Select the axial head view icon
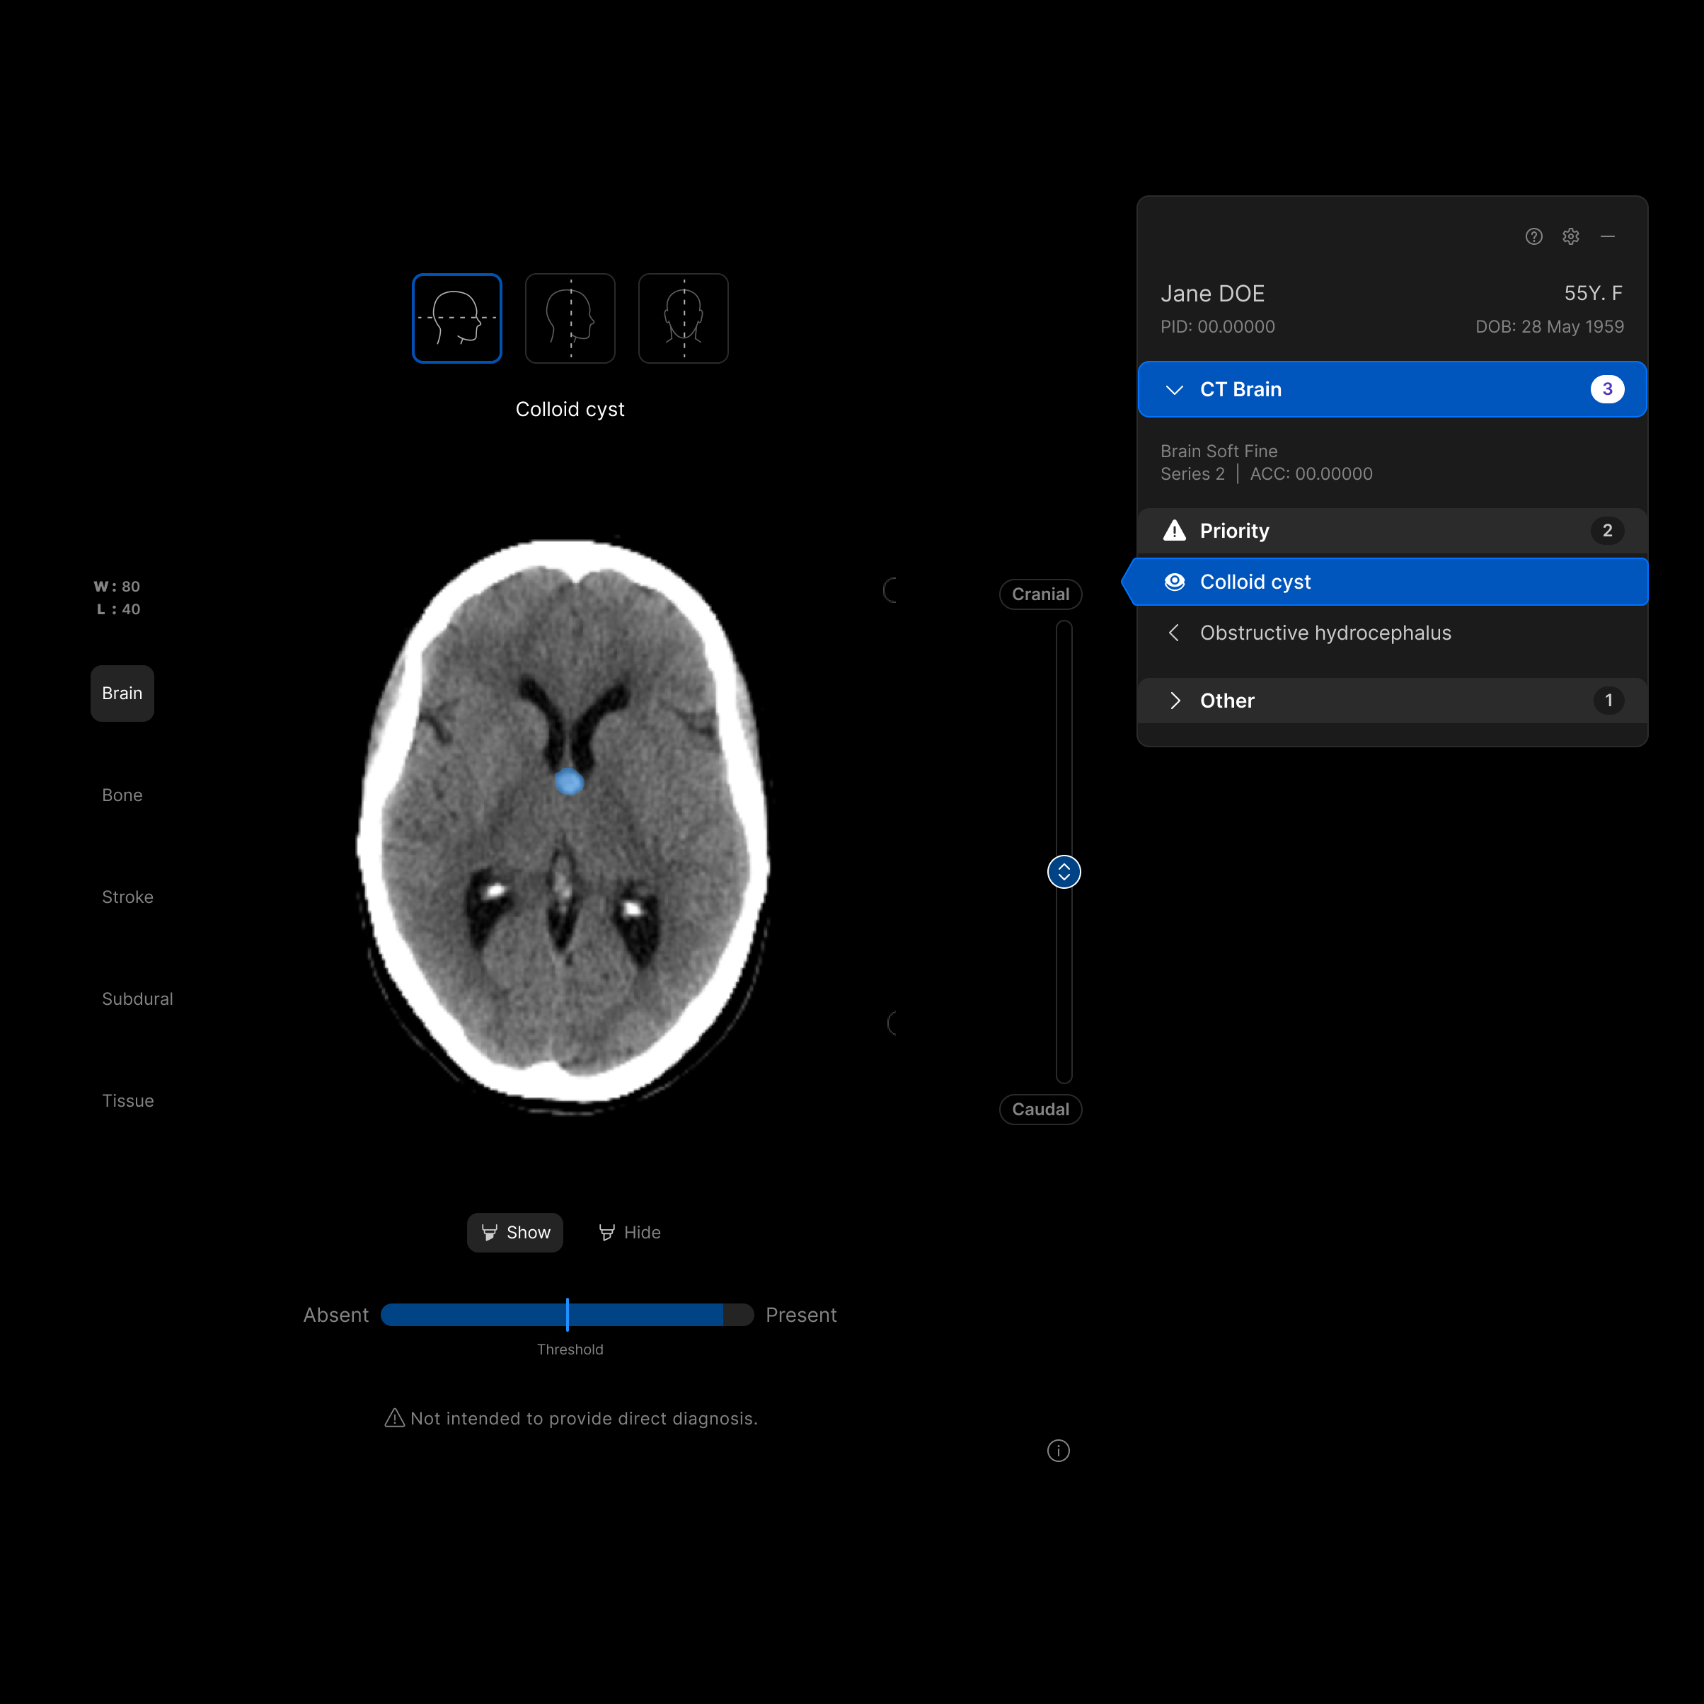Screen dimensions: 1704x1704 point(457,318)
